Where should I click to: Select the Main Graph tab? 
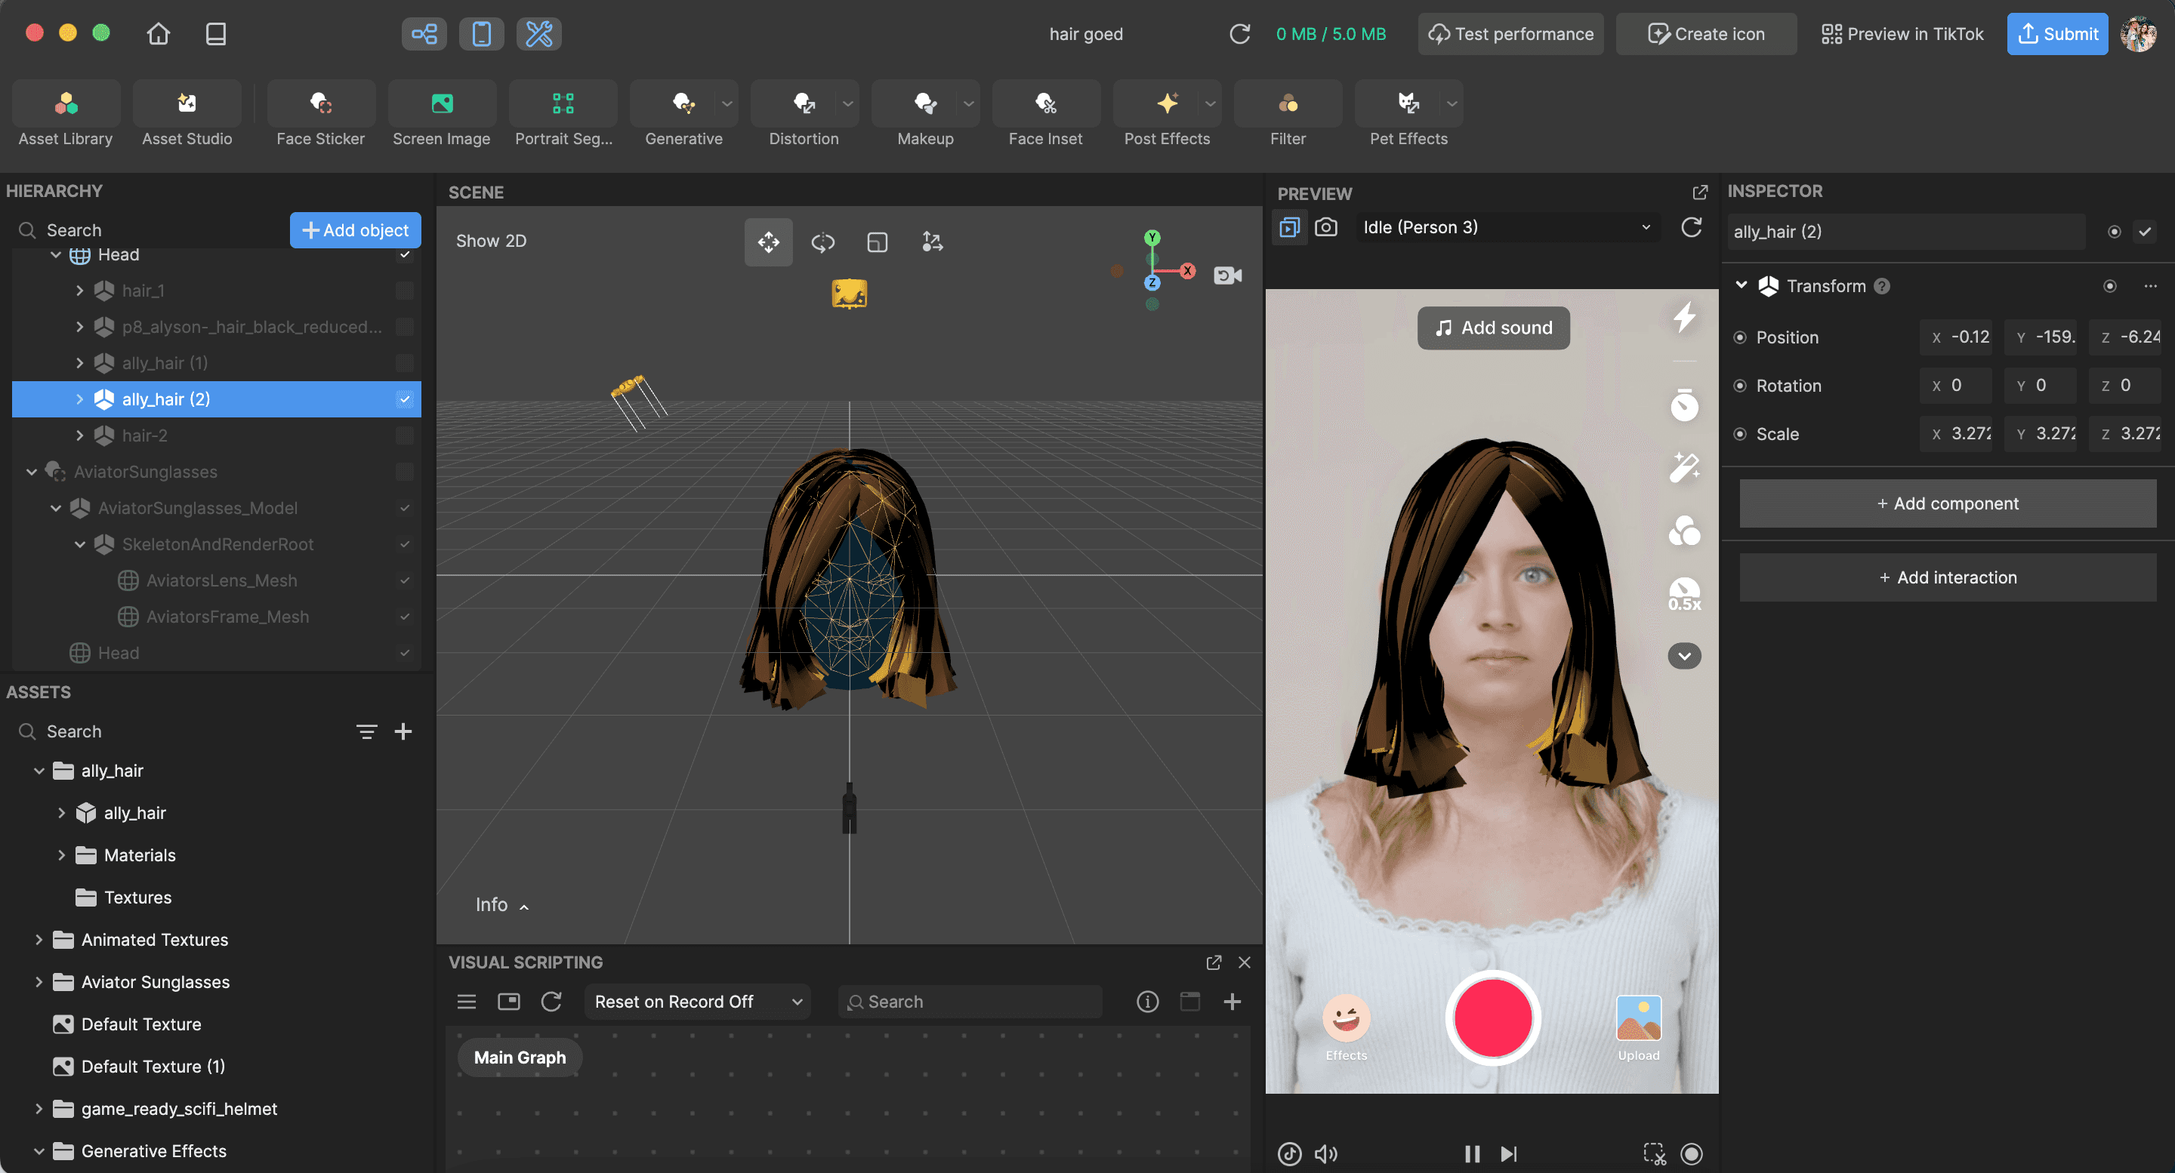pos(520,1057)
